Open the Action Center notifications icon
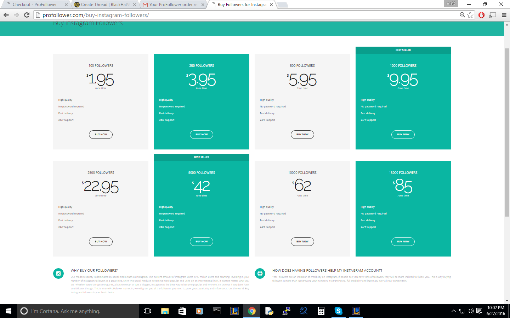The image size is (510, 318). [x=479, y=311]
